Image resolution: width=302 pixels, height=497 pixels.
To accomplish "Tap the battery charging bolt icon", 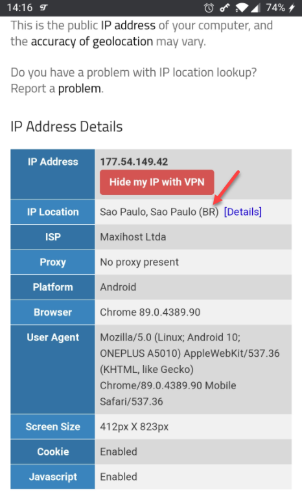I will point(292,8).
